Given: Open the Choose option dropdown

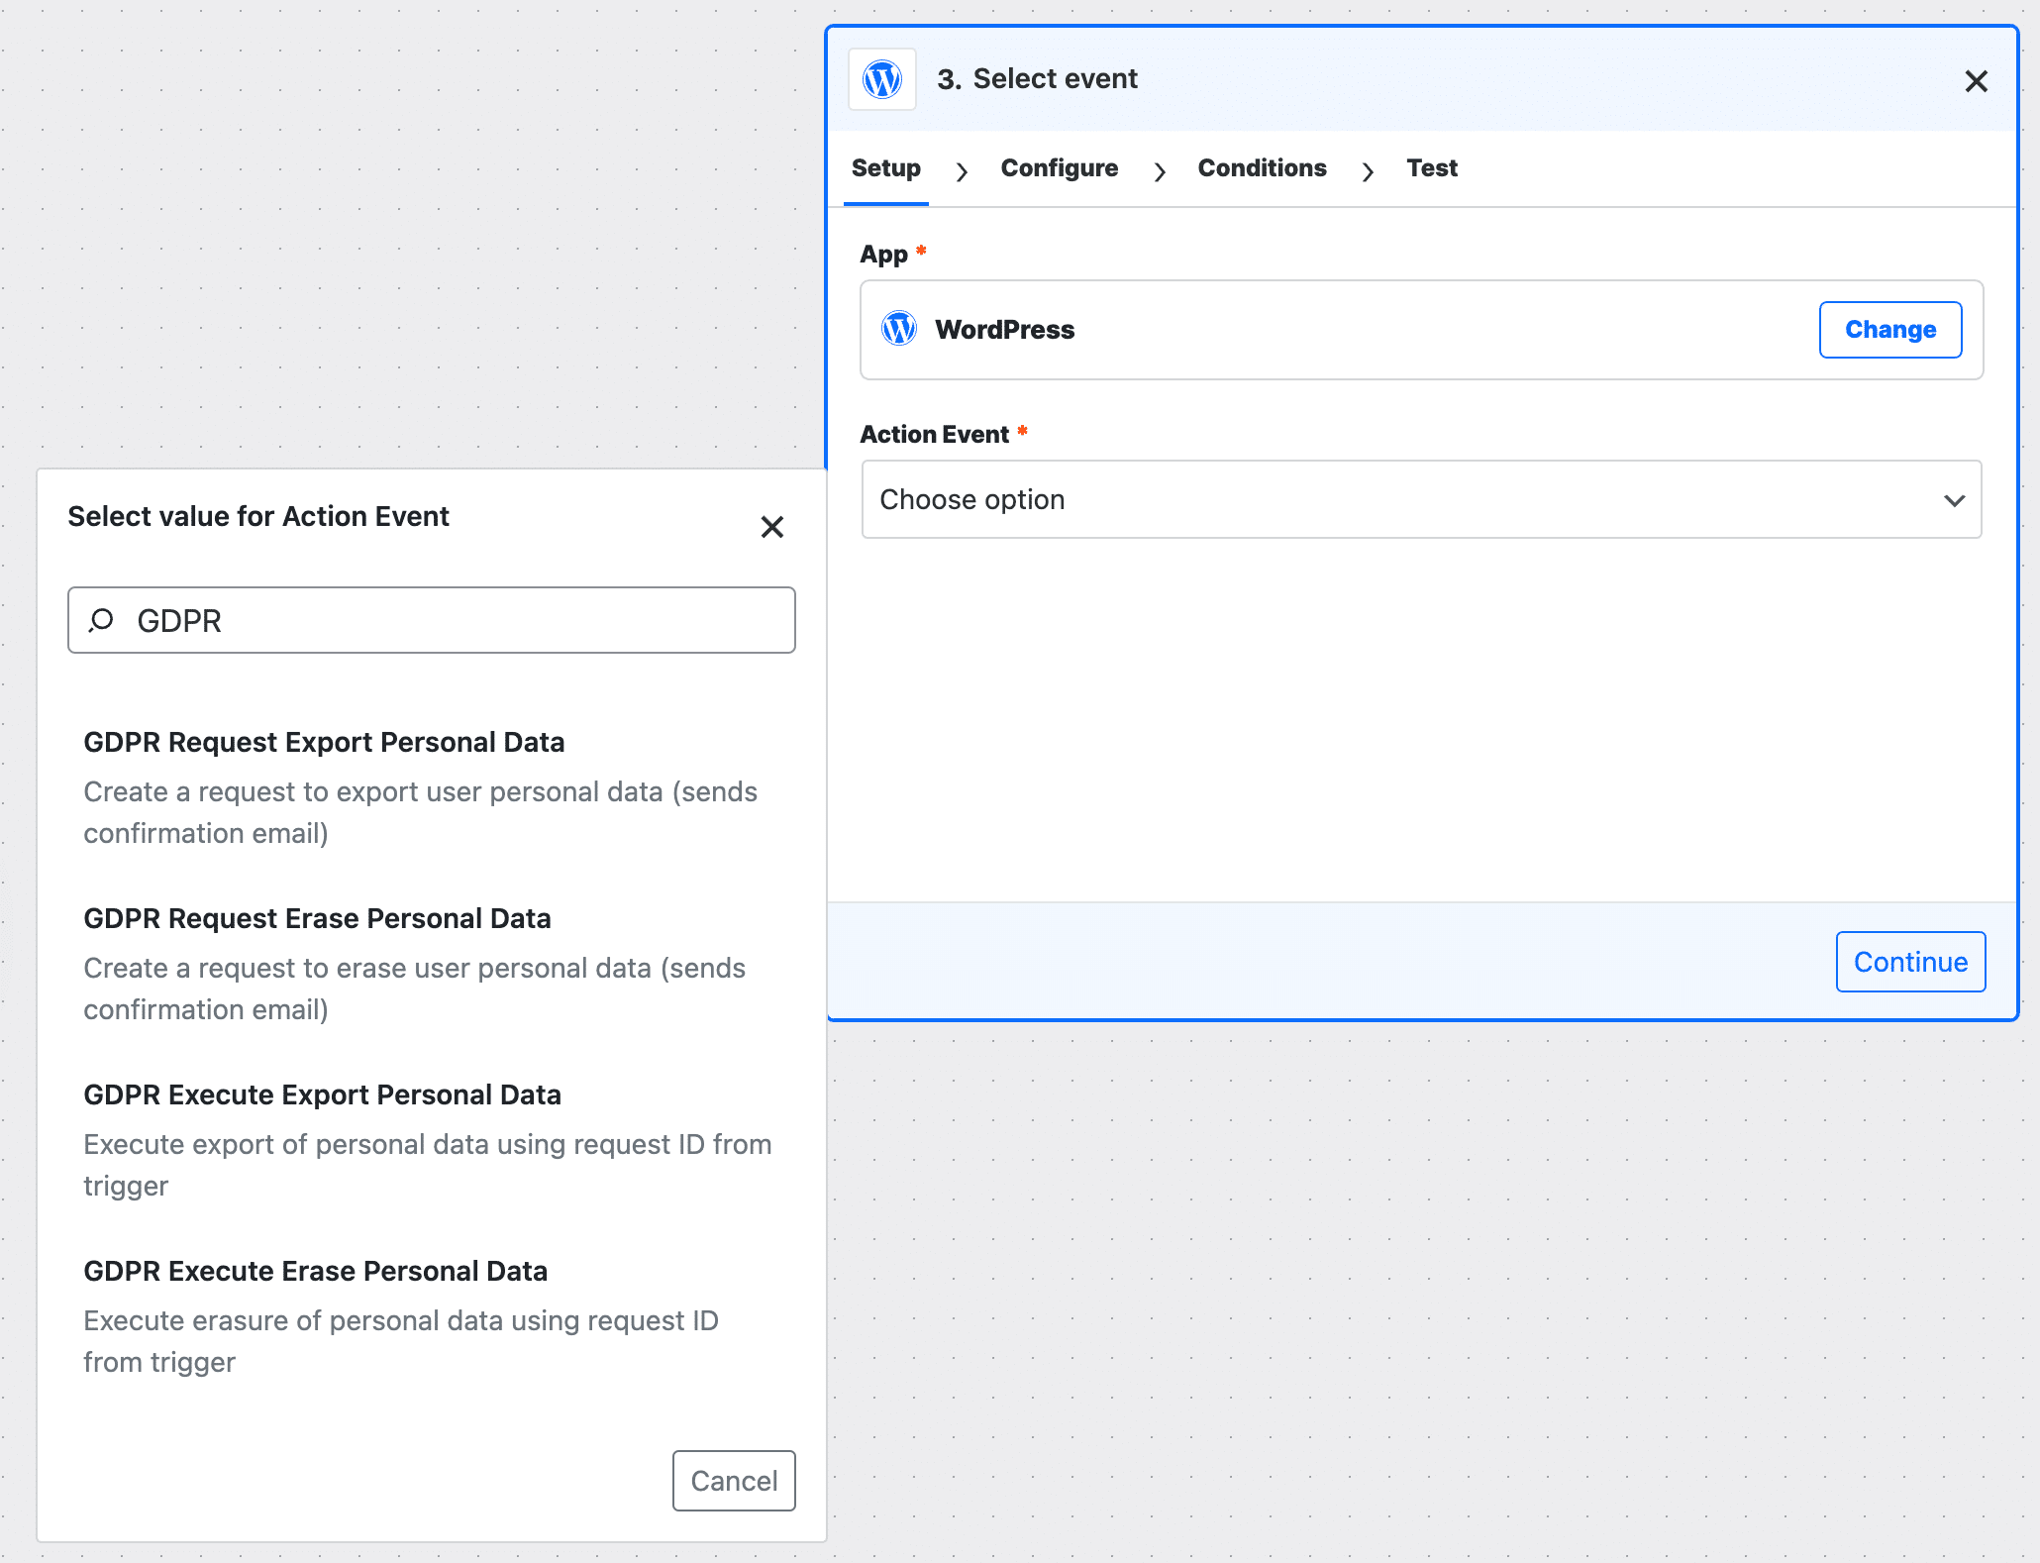Looking at the screenshot, I should tap(1421, 499).
